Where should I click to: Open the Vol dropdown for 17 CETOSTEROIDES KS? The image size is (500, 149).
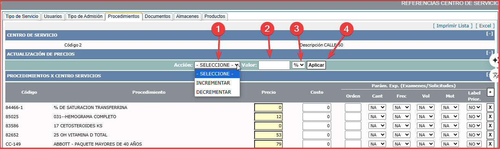426,126
